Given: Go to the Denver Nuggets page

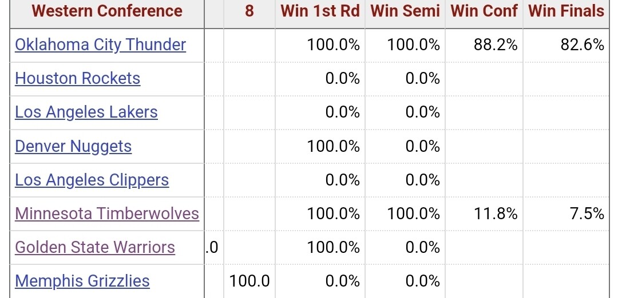Looking at the screenshot, I should pos(73,147).
